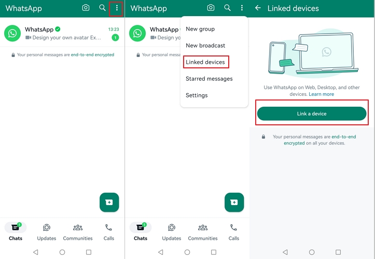Screen dimensions: 375x259
Task: Tap search icon in the left screen
Action: 102,8
